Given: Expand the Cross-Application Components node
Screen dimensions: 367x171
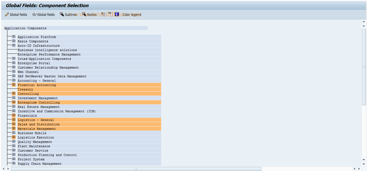Looking at the screenshot, I should [x=14, y=58].
